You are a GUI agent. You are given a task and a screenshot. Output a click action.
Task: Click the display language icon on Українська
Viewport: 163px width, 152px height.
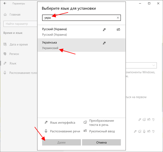coord(104,43)
